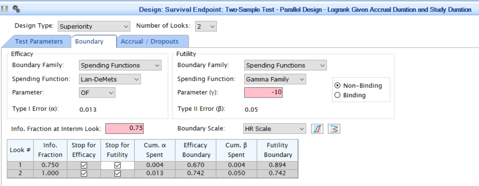This screenshot has width=479, height=186.
Task: Change the Lan-DeMets spending function dropdown
Action: point(110,79)
